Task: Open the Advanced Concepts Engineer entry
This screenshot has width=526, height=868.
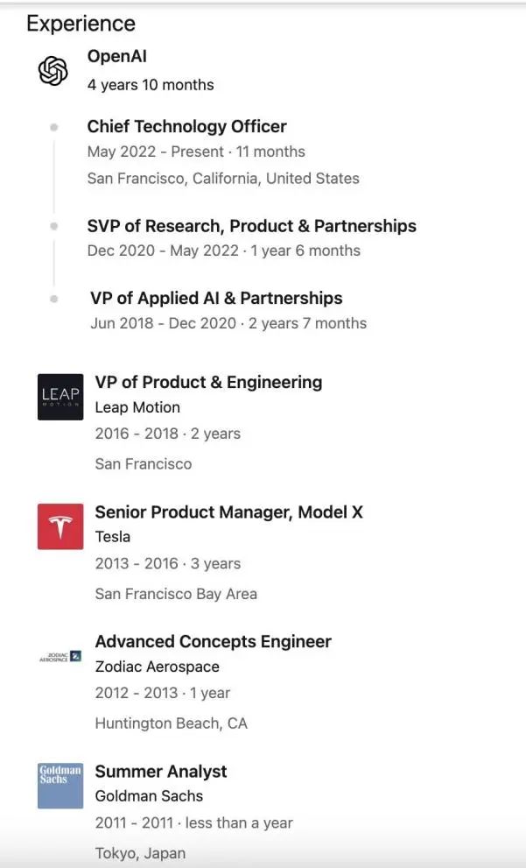Action: pos(213,642)
